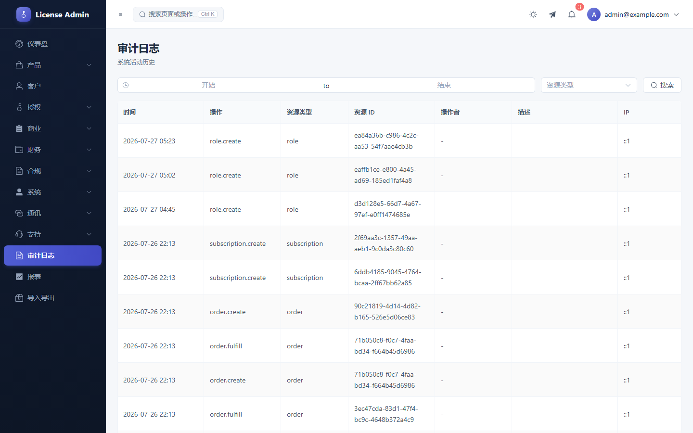
Task: Click the 客户 person icon
Action: pos(19,86)
